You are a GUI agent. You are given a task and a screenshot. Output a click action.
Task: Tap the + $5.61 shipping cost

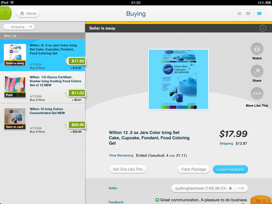[x=77, y=100]
